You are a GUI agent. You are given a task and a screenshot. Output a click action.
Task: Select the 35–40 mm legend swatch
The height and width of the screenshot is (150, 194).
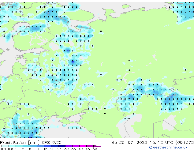point(76,146)
